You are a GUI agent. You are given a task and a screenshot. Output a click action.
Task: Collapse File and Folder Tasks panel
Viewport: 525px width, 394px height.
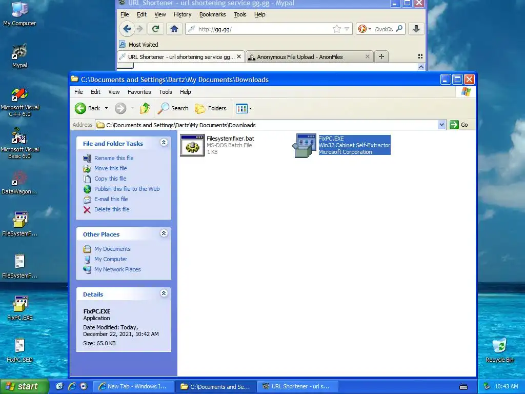(164, 143)
